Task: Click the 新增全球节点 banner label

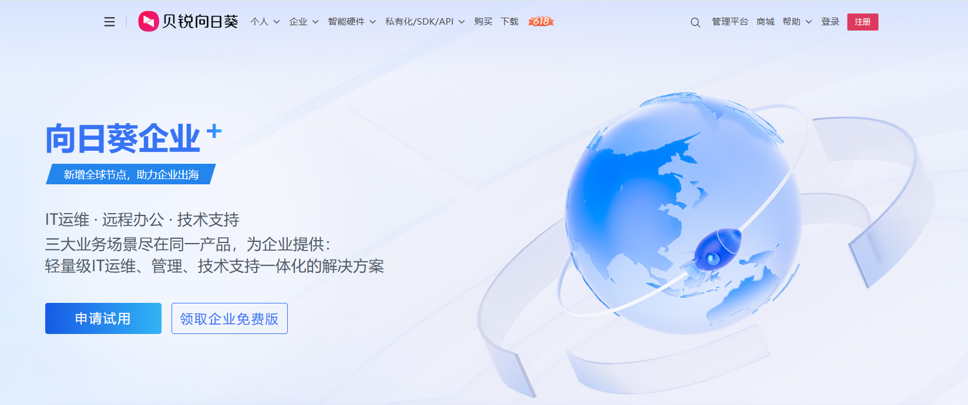Action: click(x=131, y=174)
